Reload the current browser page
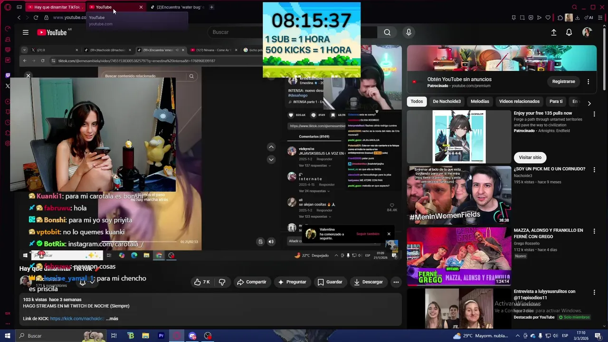The width and height of the screenshot is (608, 342). pyautogui.click(x=36, y=18)
